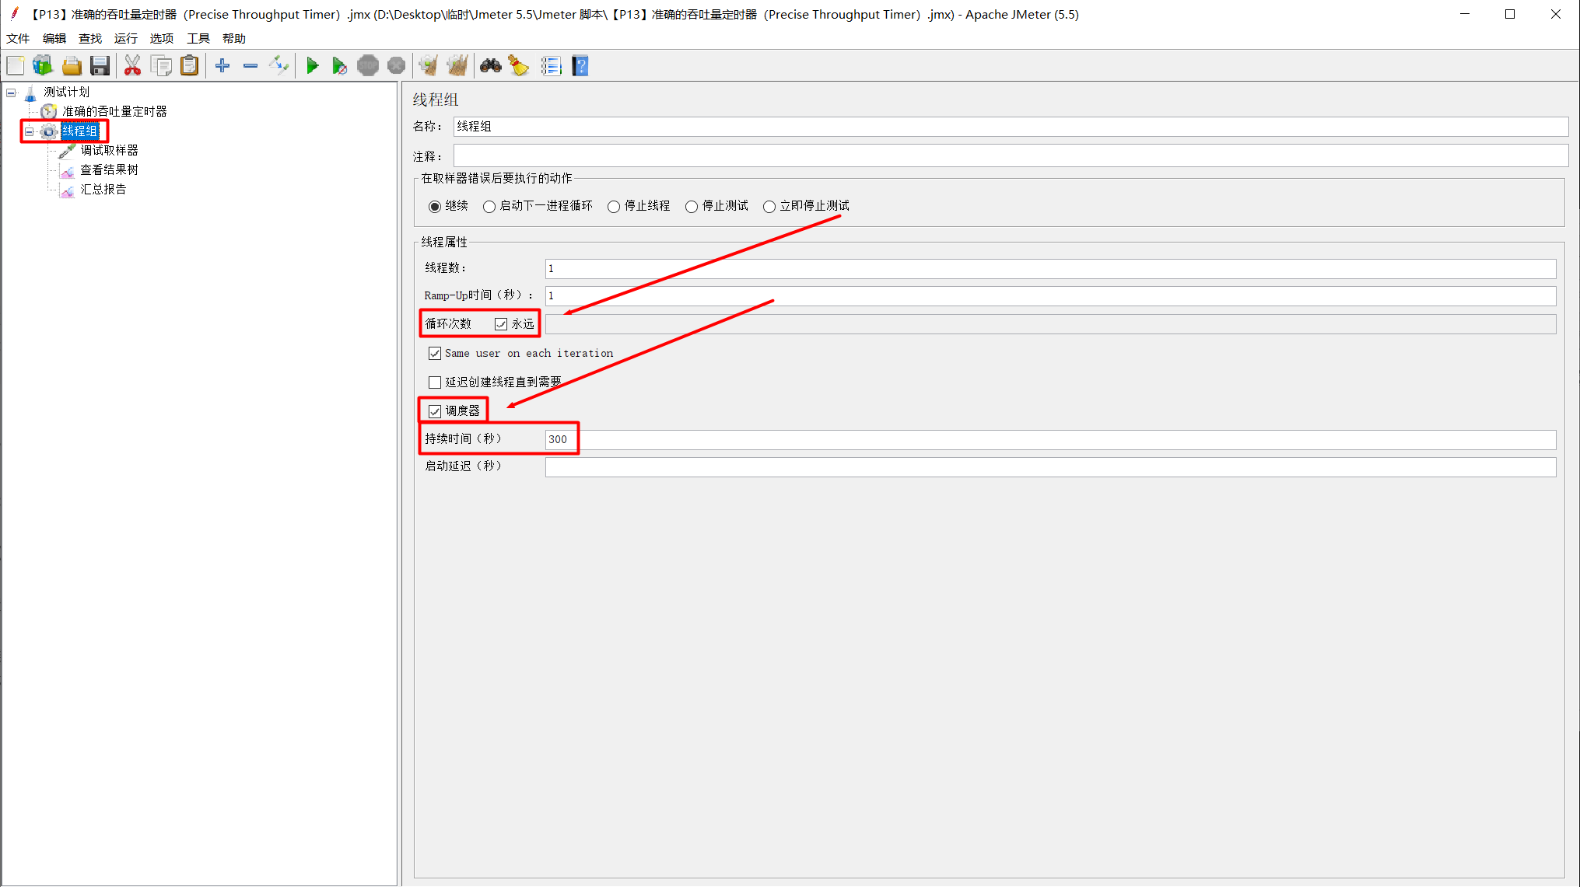Click the 测试计划 beaker icon in tree

click(30, 93)
